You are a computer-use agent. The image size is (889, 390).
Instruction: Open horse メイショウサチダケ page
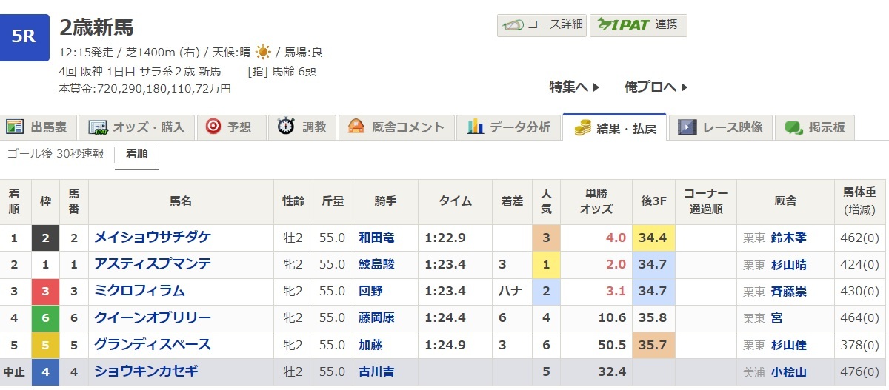[153, 238]
